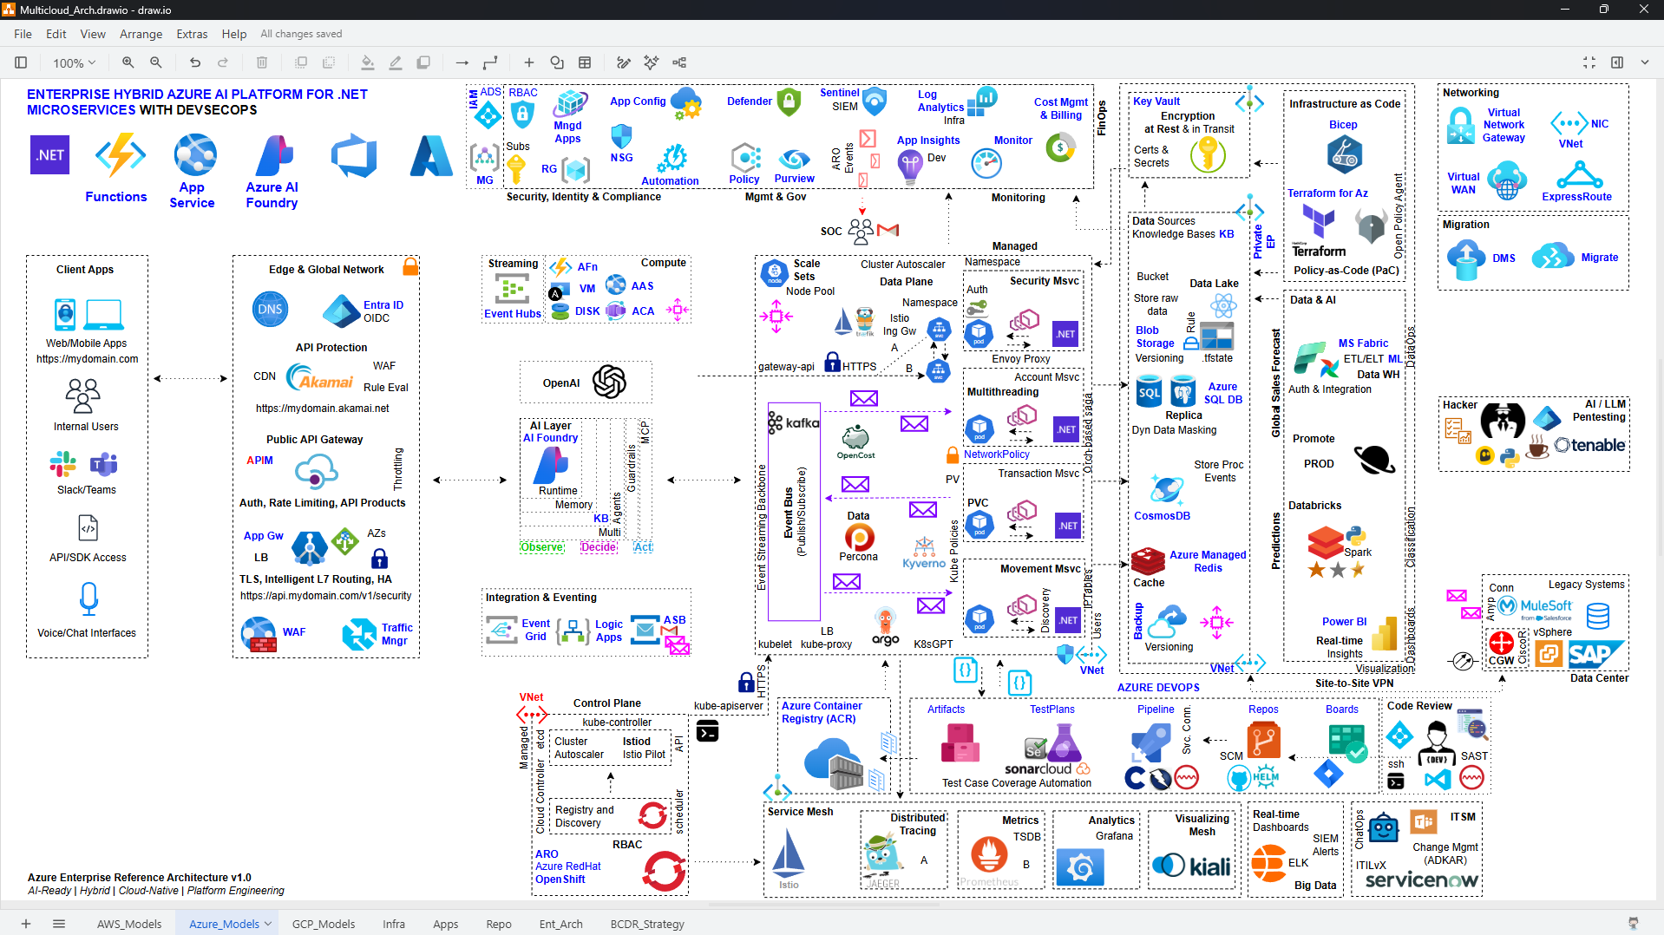This screenshot has height=935, width=1664.
Task: Click the .NET logo icon in diagram
Action: [50, 155]
